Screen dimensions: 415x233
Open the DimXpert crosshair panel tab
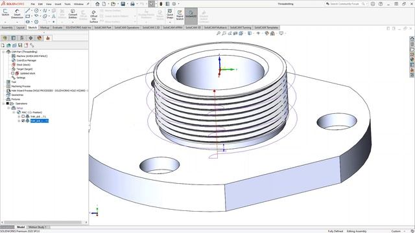tap(30, 38)
